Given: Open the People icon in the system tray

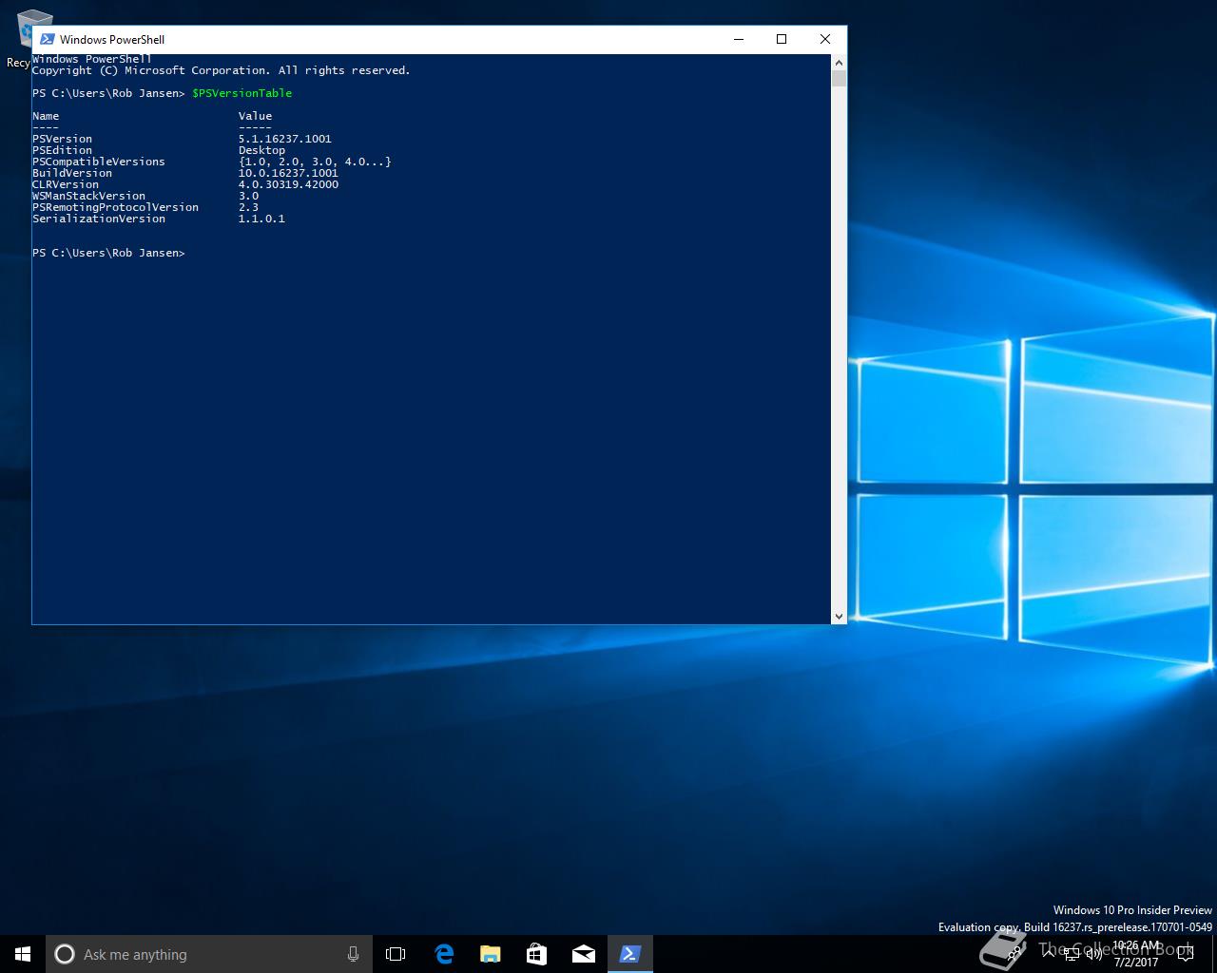Looking at the screenshot, I should click(x=1014, y=954).
